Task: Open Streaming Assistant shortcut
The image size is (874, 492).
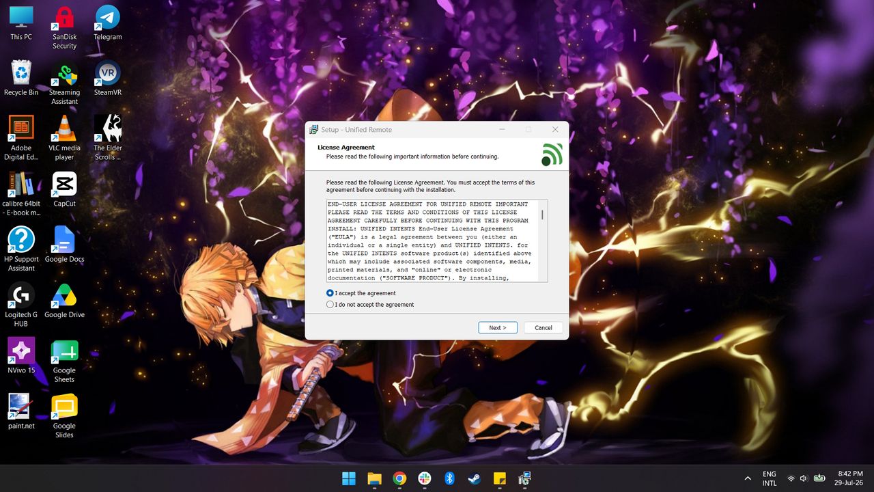Action: click(x=64, y=83)
